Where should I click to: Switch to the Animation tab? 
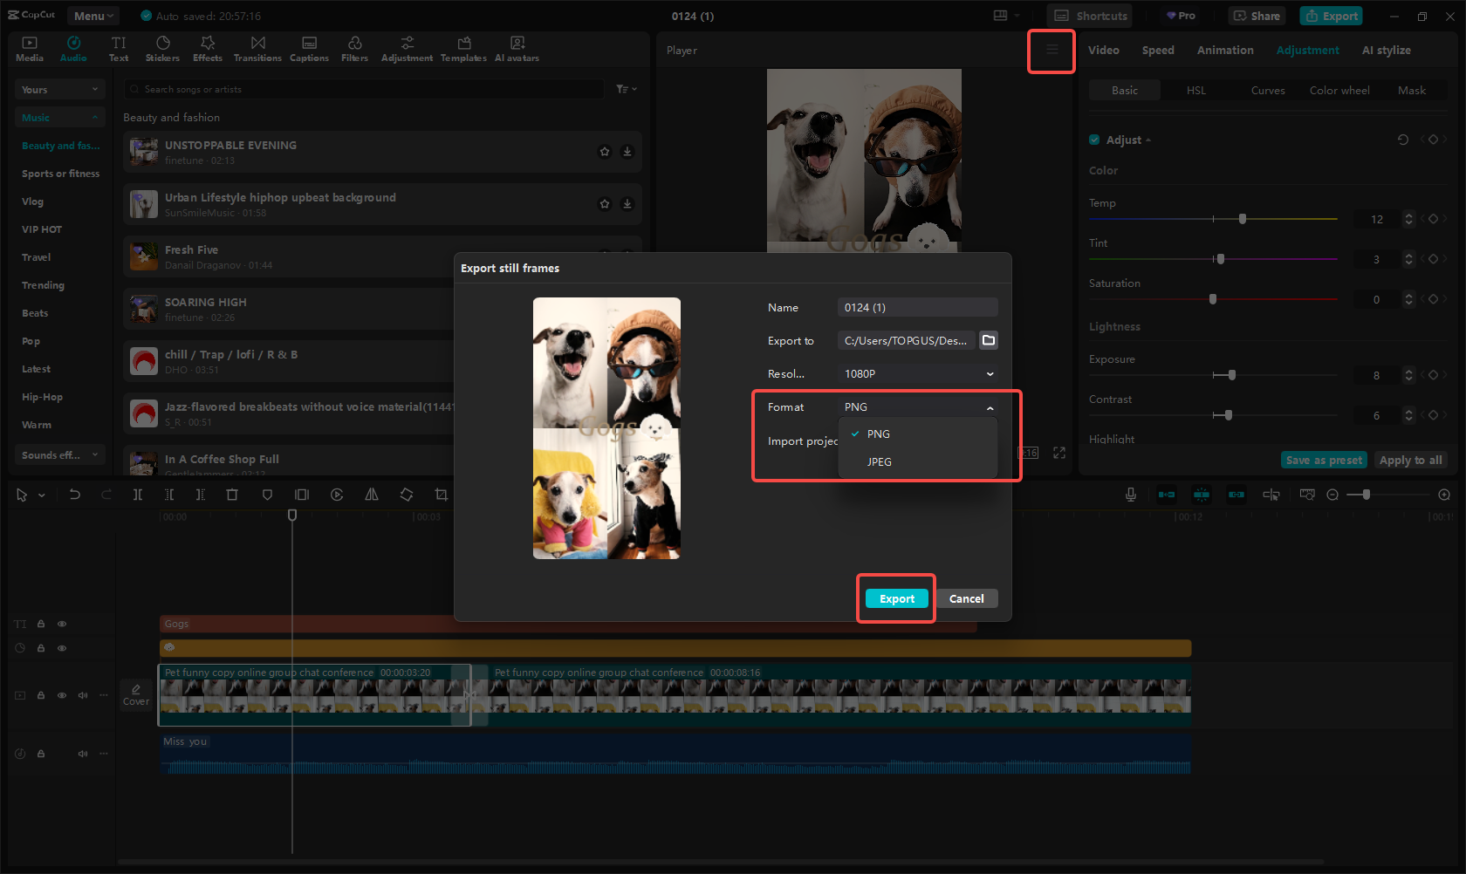[1224, 51]
